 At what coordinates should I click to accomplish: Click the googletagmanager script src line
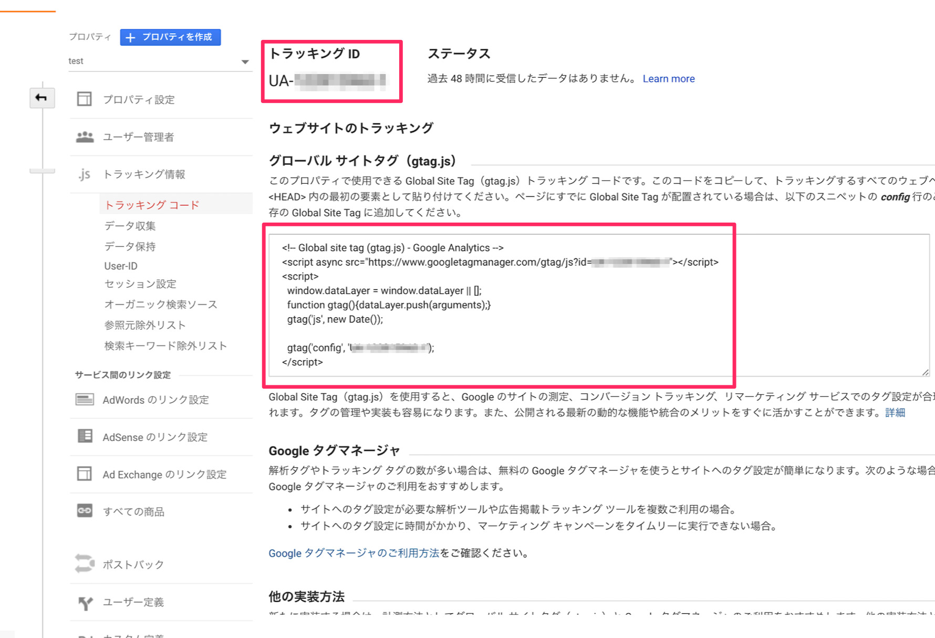click(x=500, y=262)
